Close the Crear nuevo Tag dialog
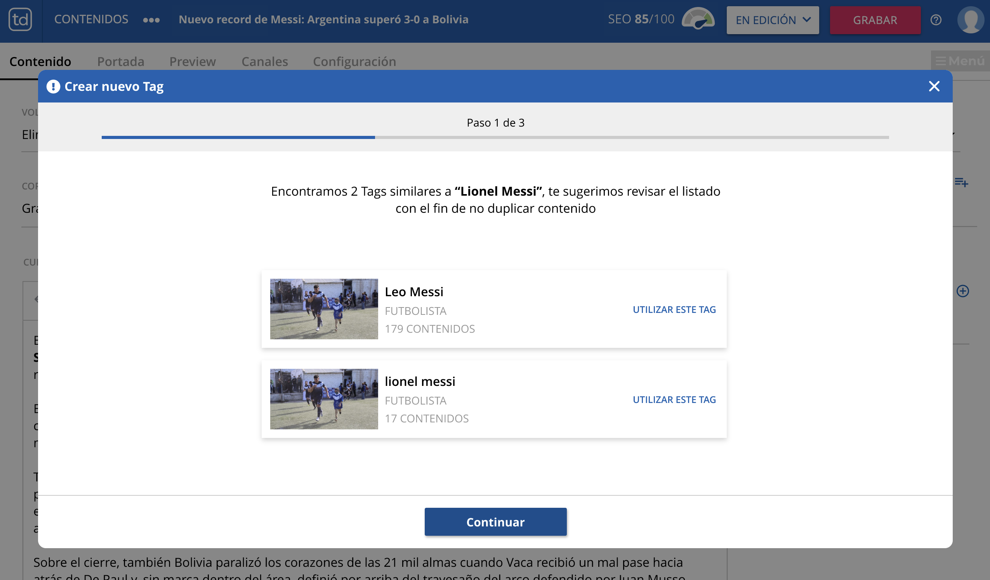Image resolution: width=990 pixels, height=580 pixels. pyautogui.click(x=934, y=86)
